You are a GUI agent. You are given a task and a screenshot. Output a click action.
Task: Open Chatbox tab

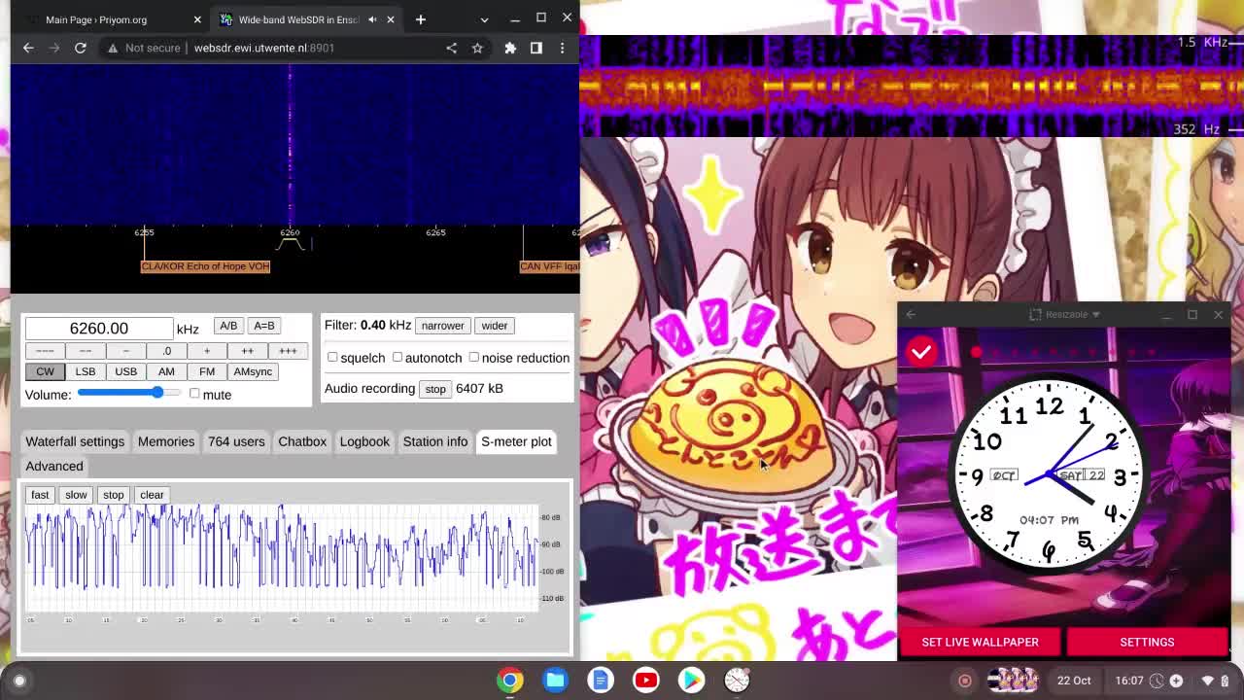(302, 441)
